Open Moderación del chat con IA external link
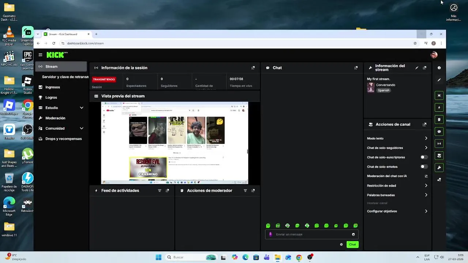Image resolution: width=468 pixels, height=263 pixels. (x=426, y=176)
